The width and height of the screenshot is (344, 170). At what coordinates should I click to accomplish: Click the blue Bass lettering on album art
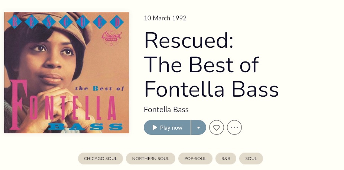85,127
